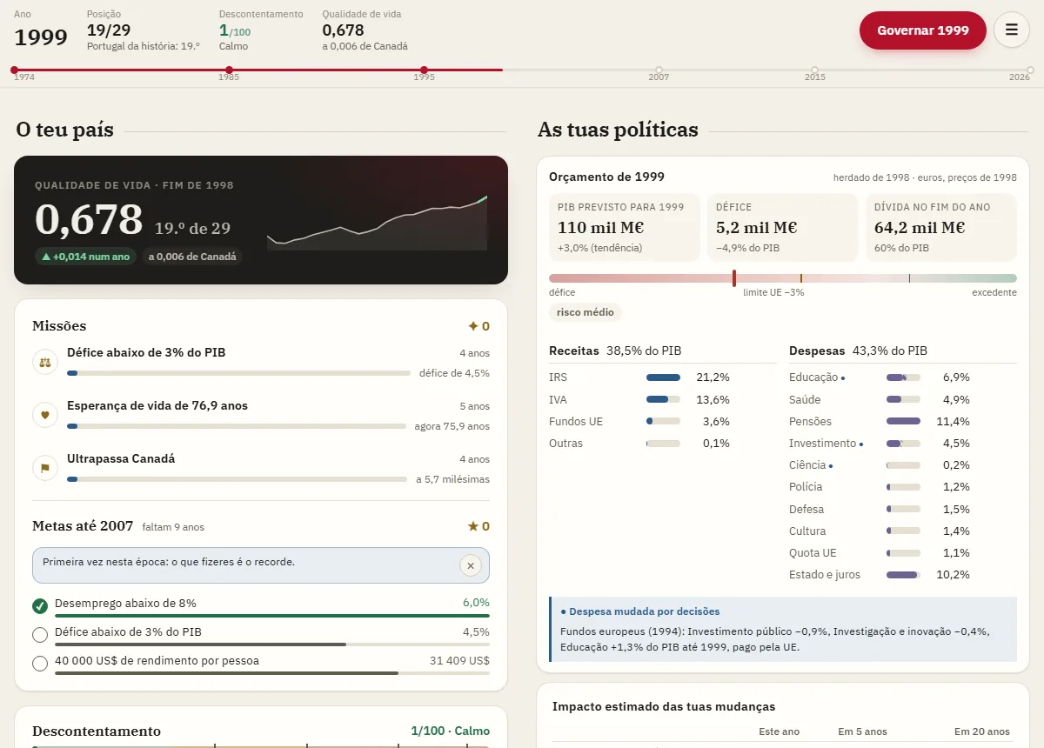Click the green '+0,014 num ano' badge
The height and width of the screenshot is (748, 1044).
click(x=85, y=257)
